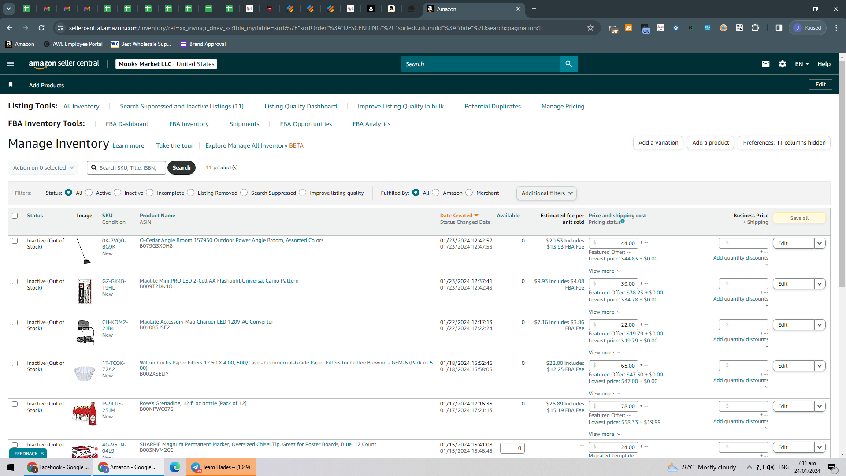Select Fulfilled By Amazon radio button
The image size is (846, 476).
pos(436,193)
